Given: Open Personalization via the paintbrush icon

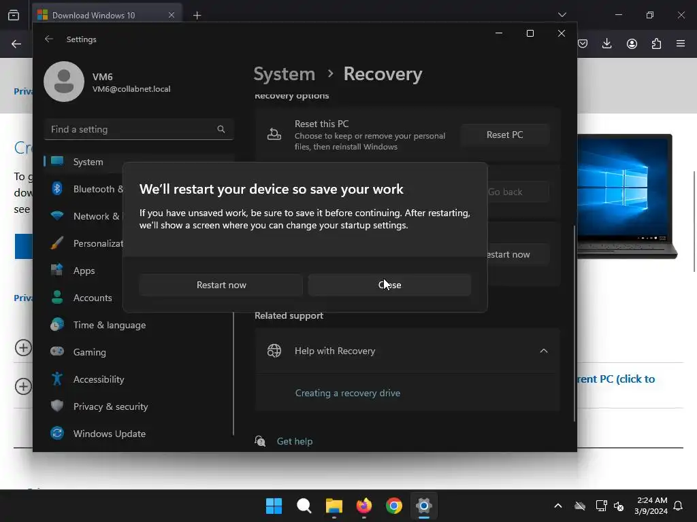Looking at the screenshot, I should coord(57,243).
